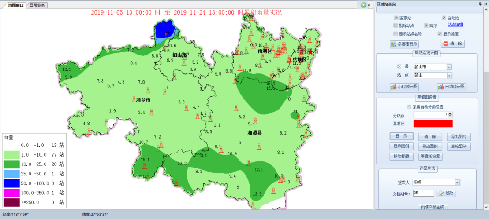Click the 文档期号 input field

click(423, 193)
